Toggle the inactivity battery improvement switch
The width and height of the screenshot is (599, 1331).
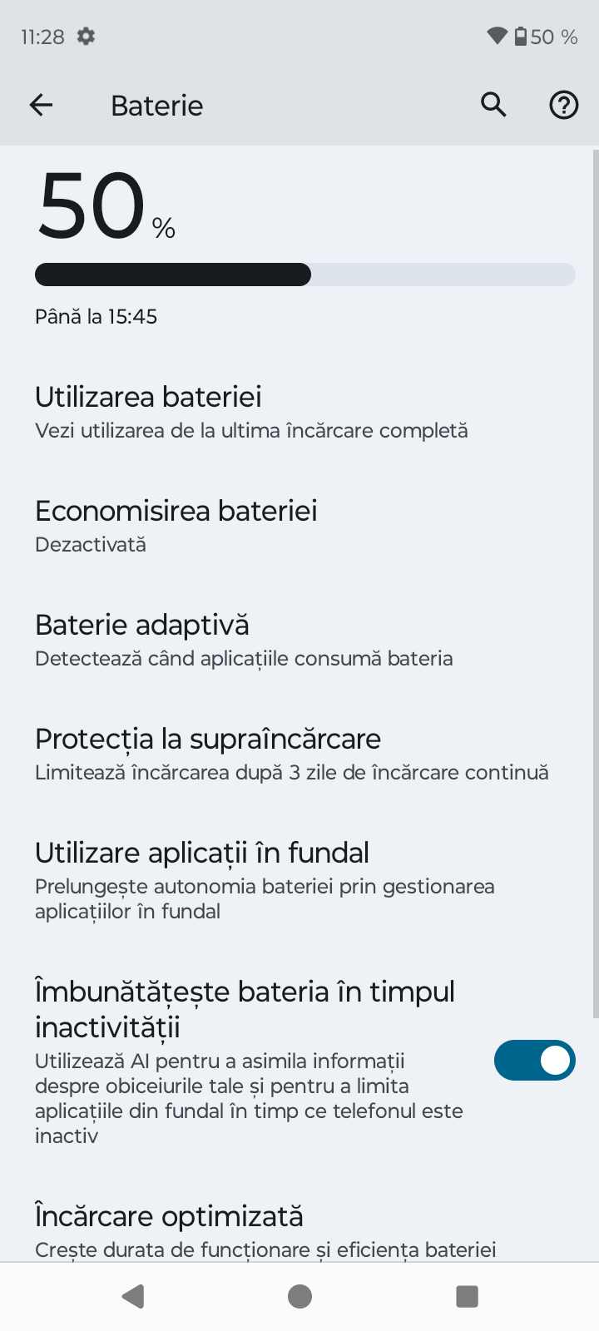click(x=534, y=1061)
